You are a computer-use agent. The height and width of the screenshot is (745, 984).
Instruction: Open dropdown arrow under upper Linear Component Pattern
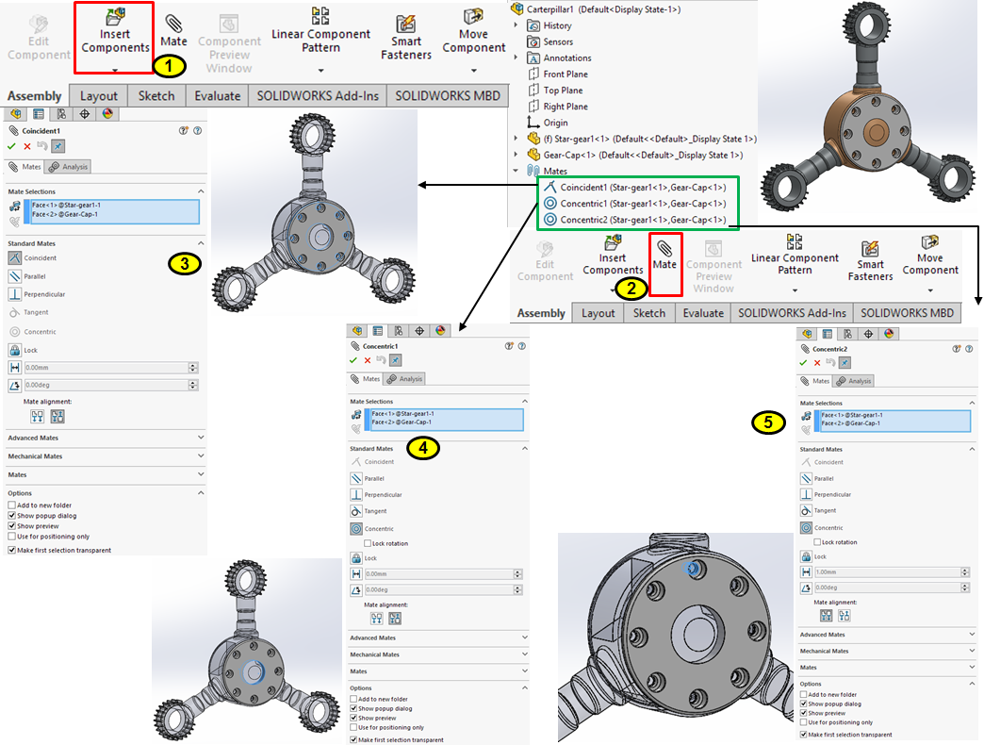coord(320,71)
